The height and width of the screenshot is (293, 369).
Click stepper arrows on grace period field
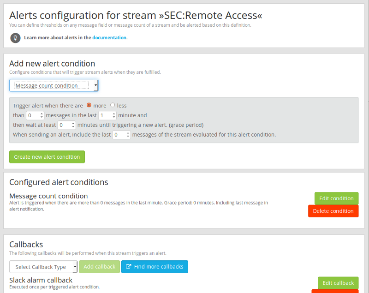pyautogui.click(x=73, y=125)
